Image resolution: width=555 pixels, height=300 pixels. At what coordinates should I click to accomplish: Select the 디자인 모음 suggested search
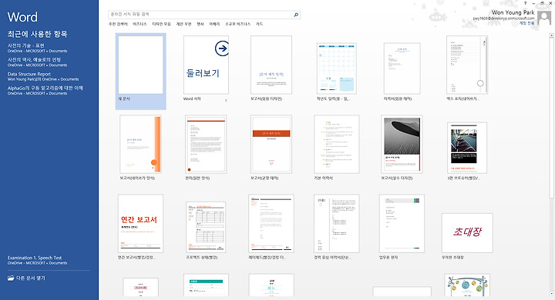[x=161, y=24]
